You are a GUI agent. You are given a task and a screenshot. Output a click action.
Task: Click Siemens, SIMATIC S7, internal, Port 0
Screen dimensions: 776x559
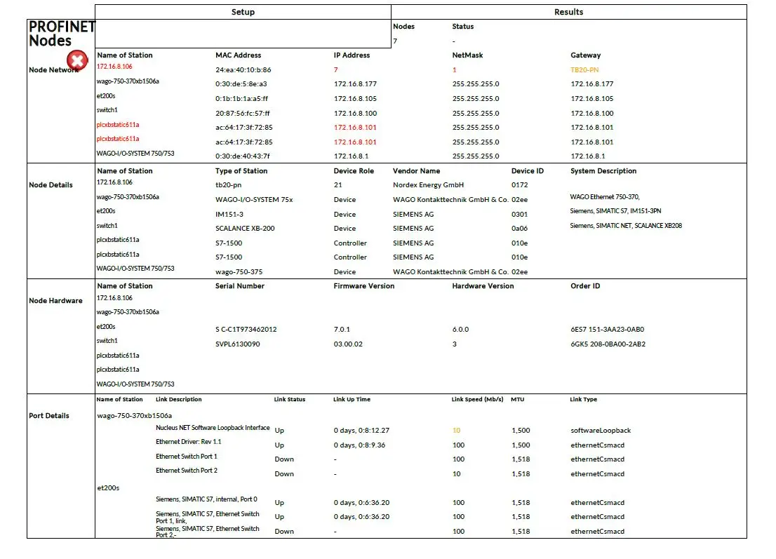click(x=206, y=499)
